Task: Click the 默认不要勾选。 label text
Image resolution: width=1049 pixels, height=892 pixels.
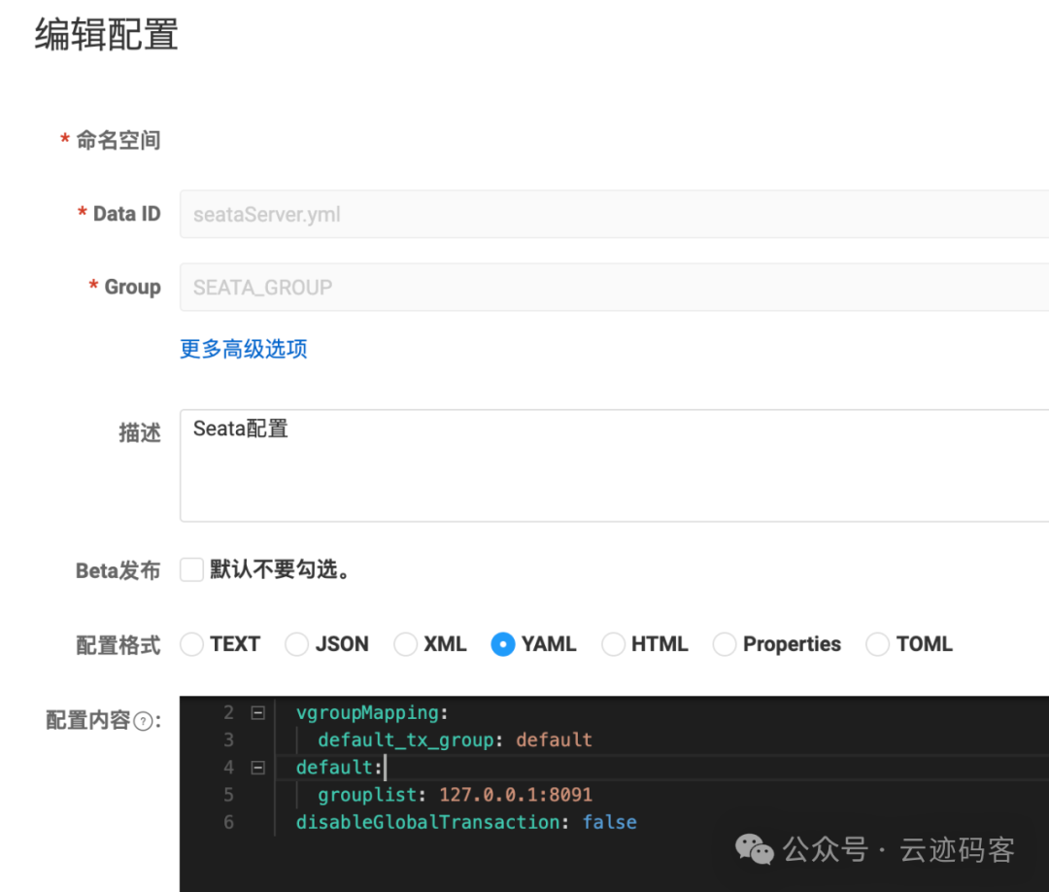Action: (x=280, y=570)
